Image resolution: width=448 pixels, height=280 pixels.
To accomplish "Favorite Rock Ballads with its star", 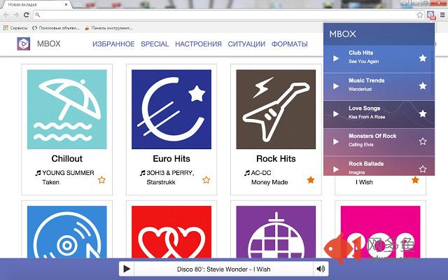I will click(x=423, y=169).
